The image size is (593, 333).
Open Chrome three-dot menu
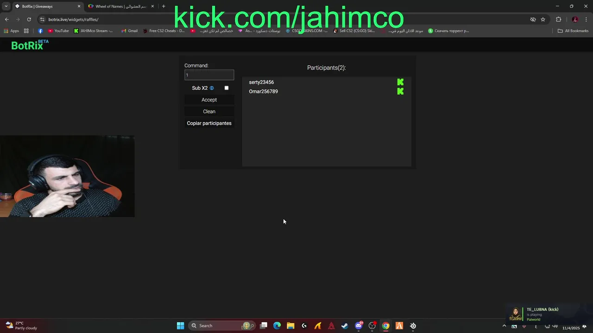pos(586,19)
